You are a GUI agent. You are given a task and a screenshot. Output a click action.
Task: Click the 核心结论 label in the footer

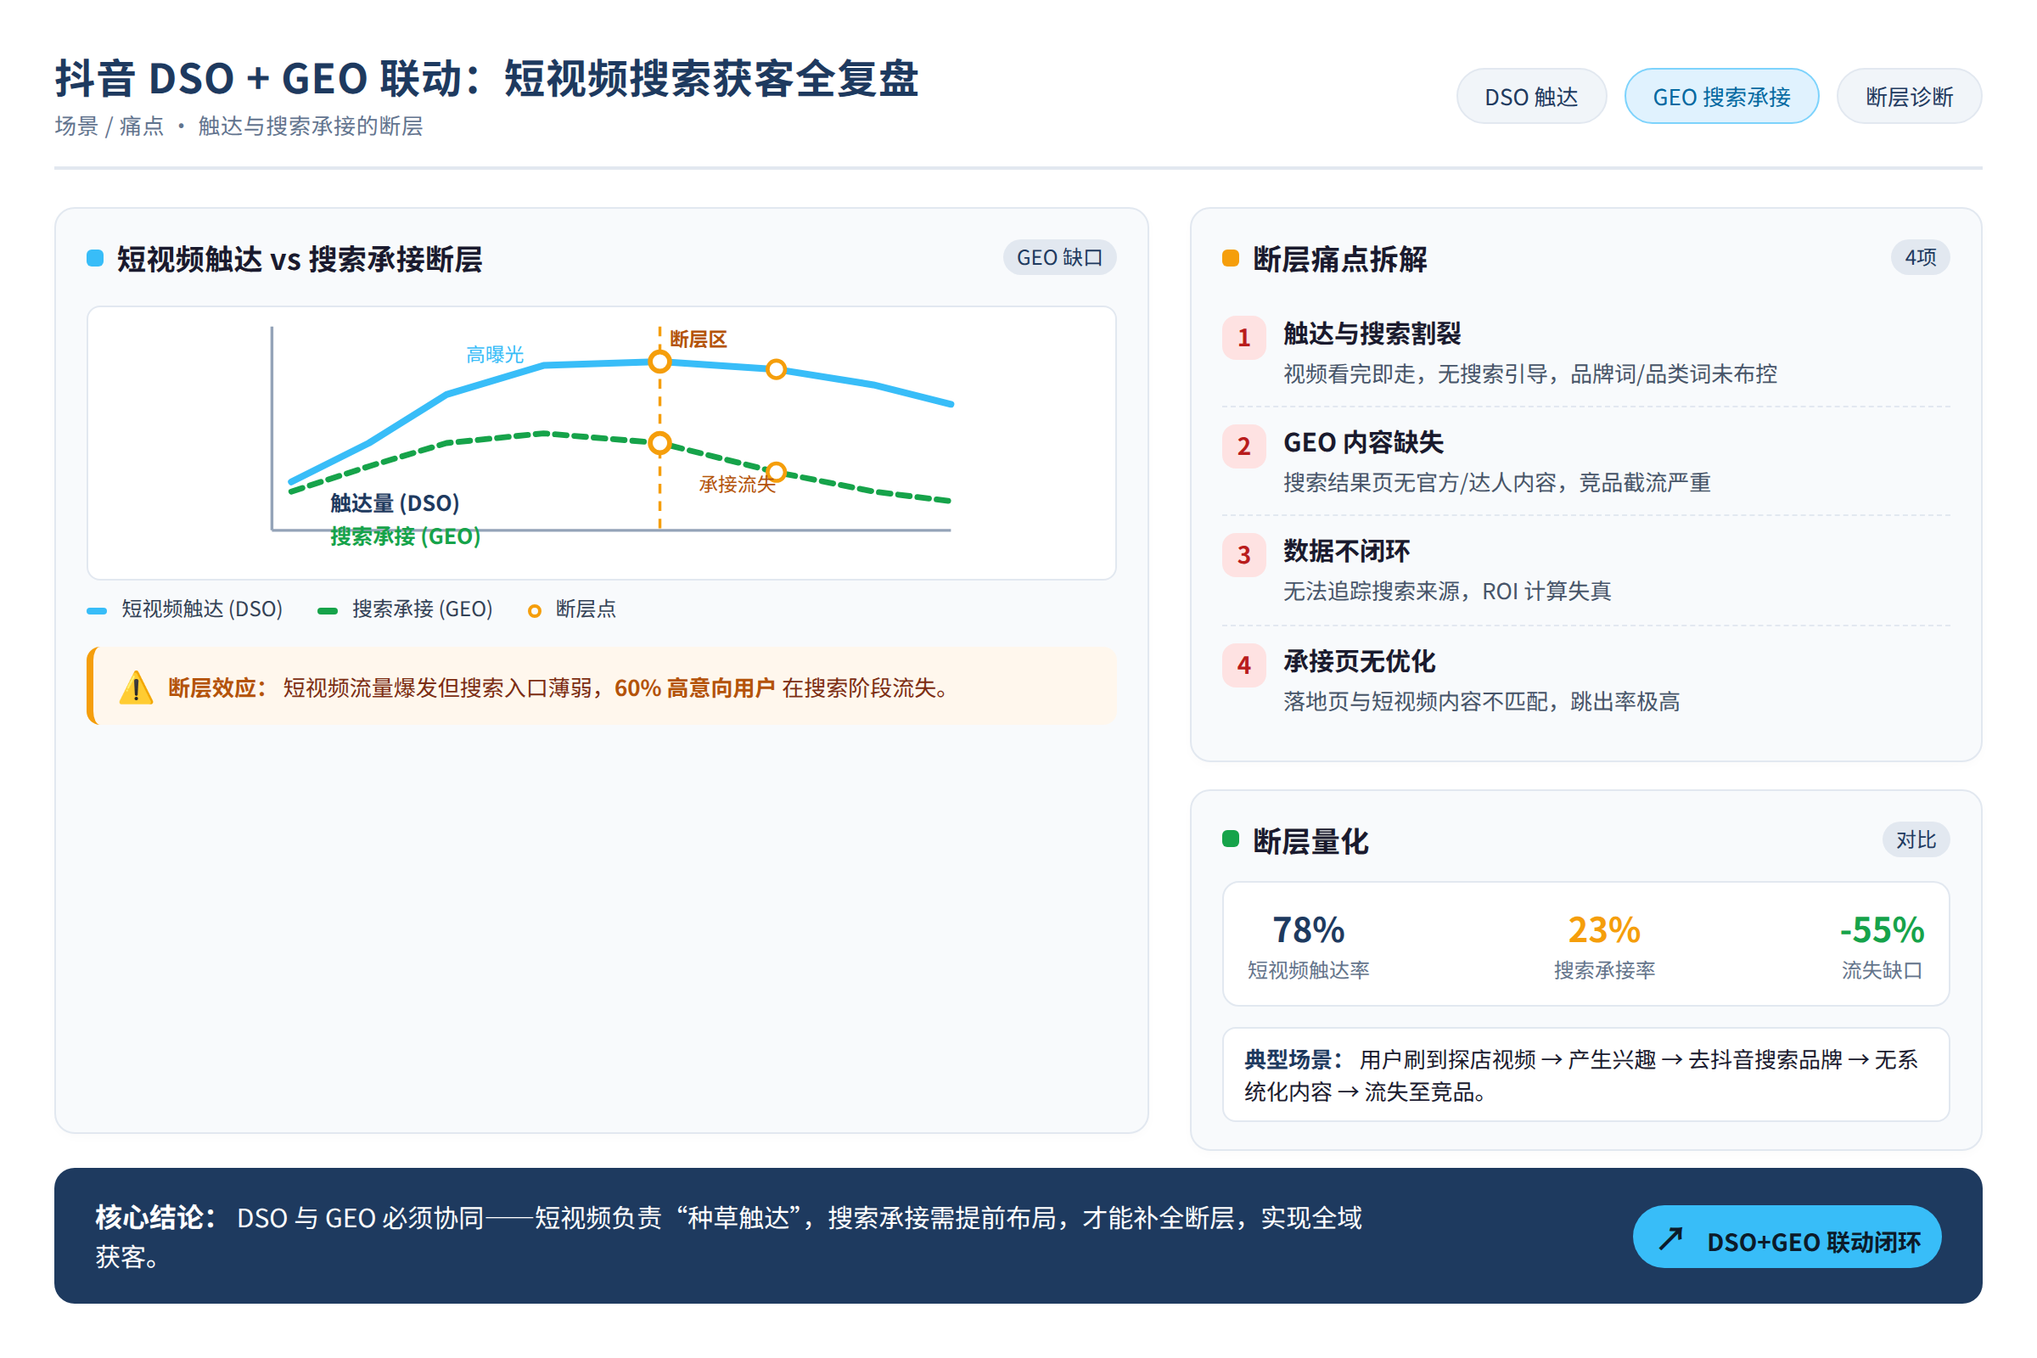click(x=156, y=1217)
